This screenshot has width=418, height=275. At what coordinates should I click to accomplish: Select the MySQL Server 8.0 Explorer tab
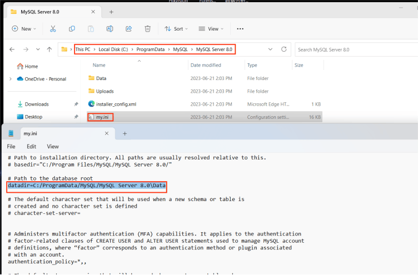[53, 12]
